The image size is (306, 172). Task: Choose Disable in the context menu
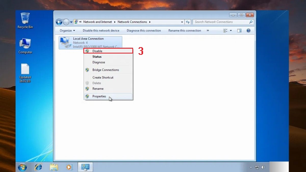108,51
